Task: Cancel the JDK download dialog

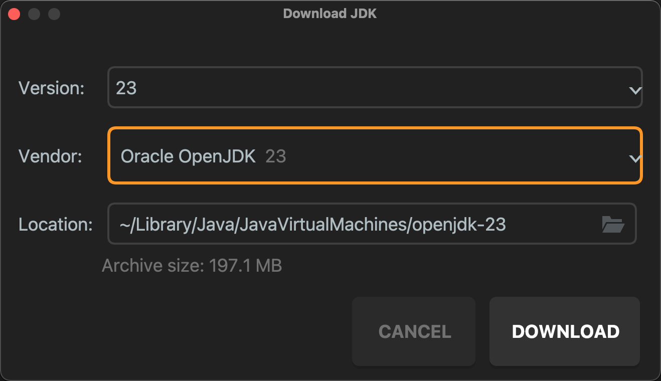Action: [x=414, y=331]
